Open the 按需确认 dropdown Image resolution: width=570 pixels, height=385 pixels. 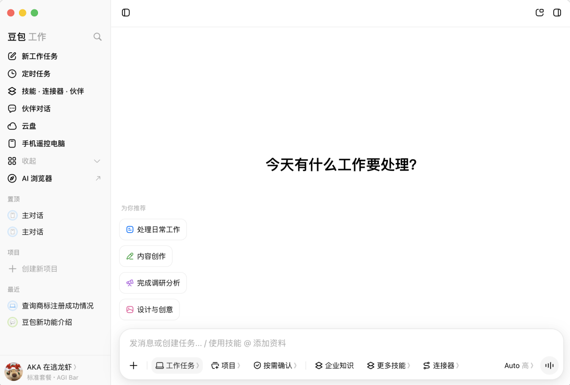coord(275,365)
